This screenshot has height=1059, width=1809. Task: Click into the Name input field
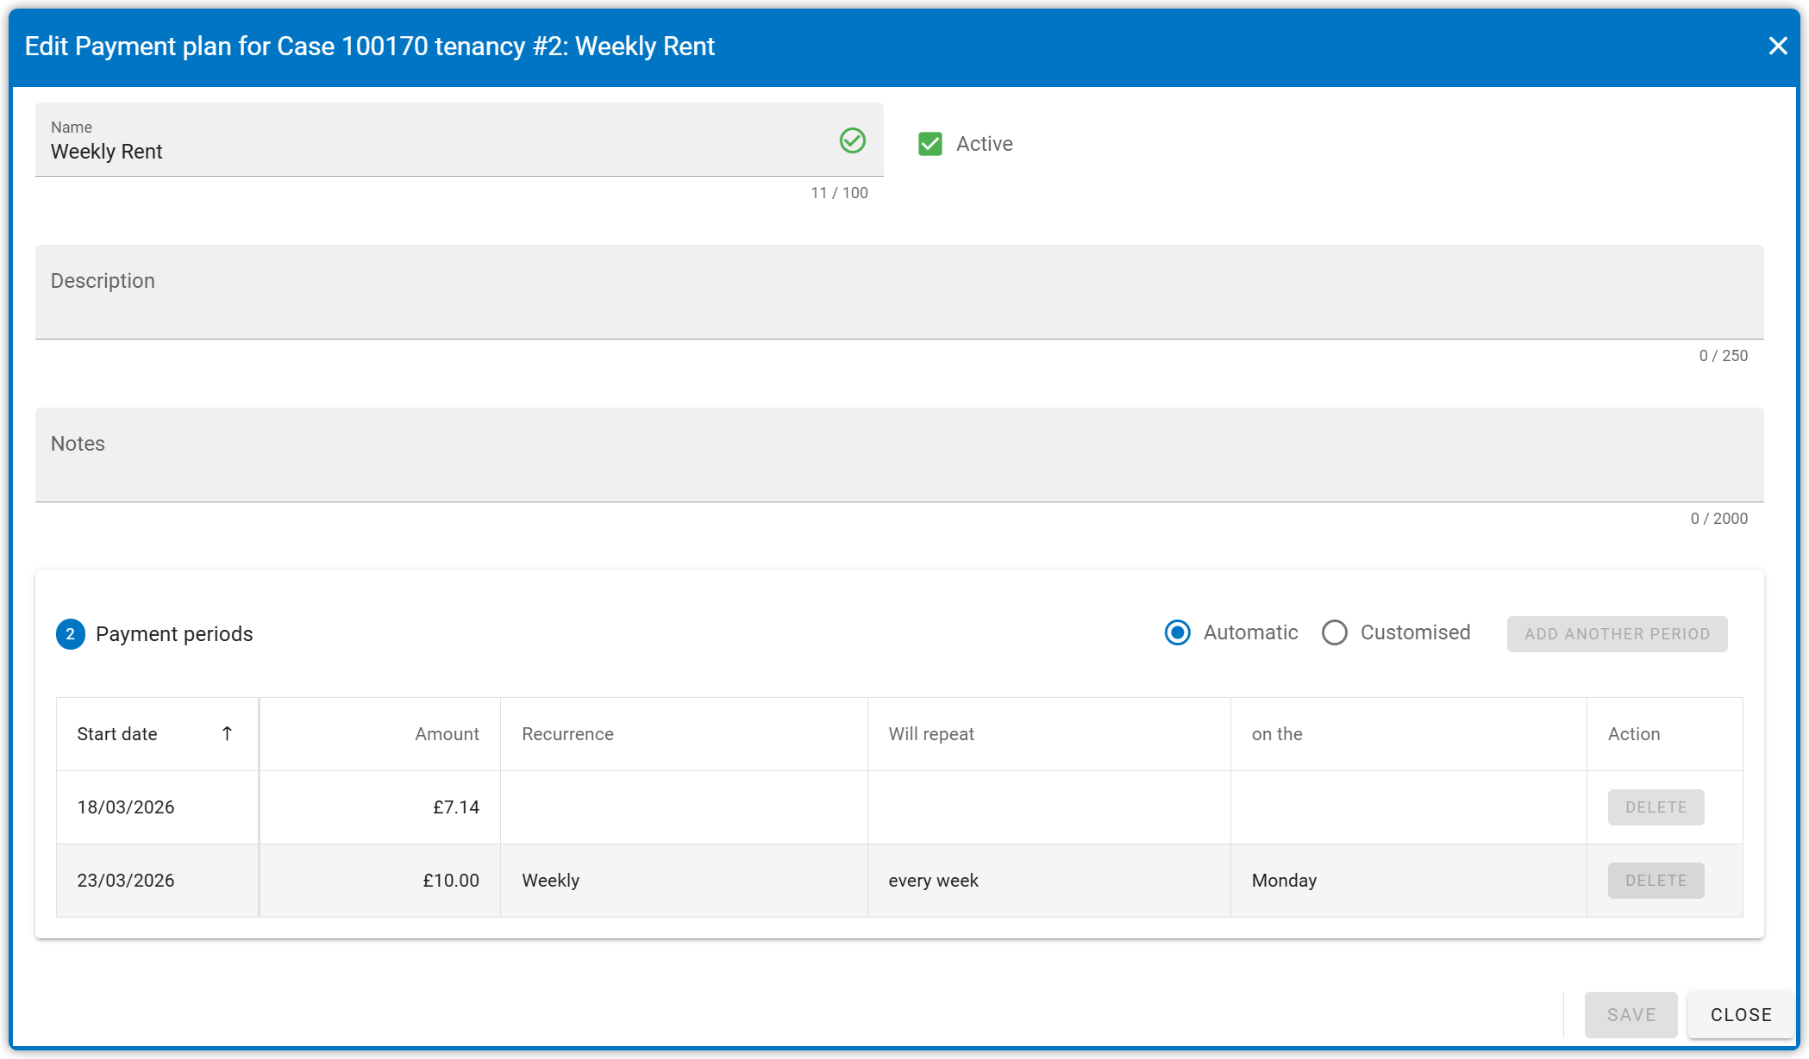tap(431, 152)
